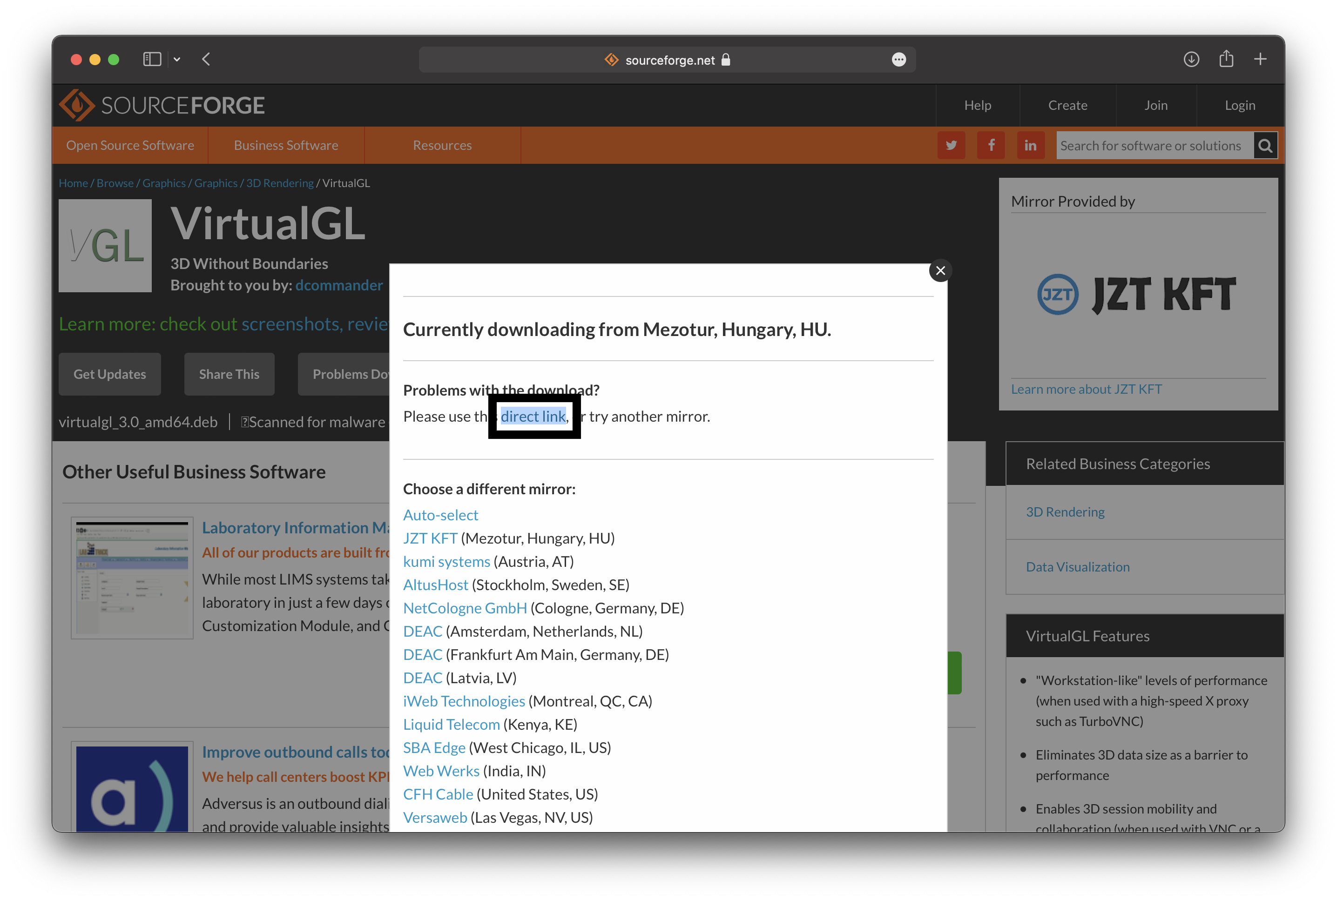Image resolution: width=1337 pixels, height=901 pixels.
Task: Click the Problems Downloading button
Action: pos(343,374)
